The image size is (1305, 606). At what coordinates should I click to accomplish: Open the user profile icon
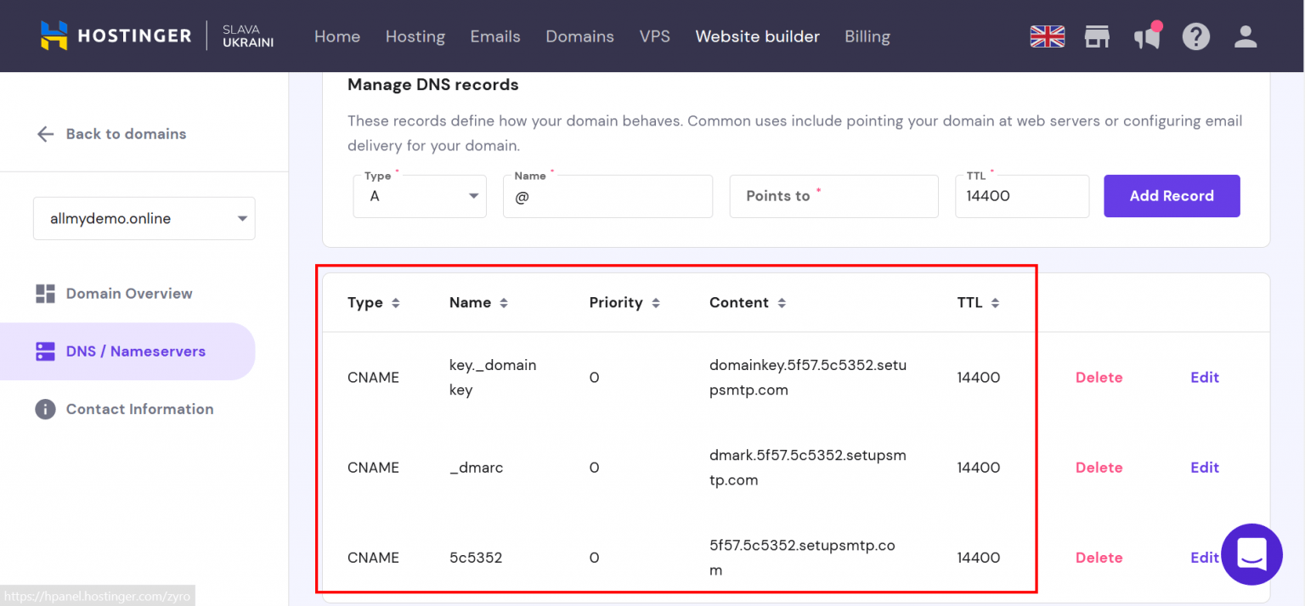coord(1246,36)
